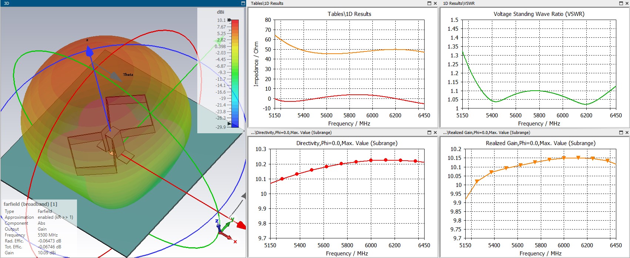
Task: Click the '10.09 dBi' gain value
Action: (x=47, y=253)
